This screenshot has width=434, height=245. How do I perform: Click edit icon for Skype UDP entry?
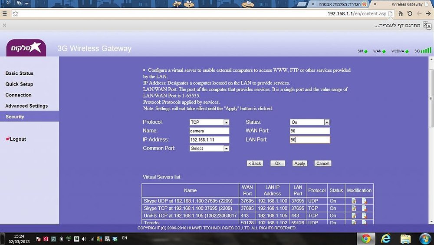[354, 201]
